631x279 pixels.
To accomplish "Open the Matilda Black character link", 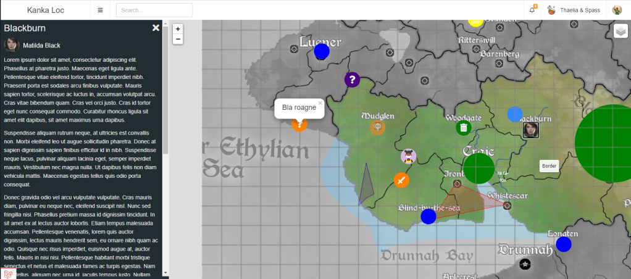I will click(x=41, y=45).
